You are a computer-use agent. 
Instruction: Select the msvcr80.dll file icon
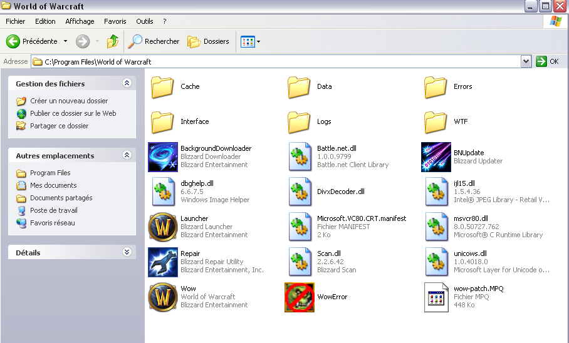436,227
